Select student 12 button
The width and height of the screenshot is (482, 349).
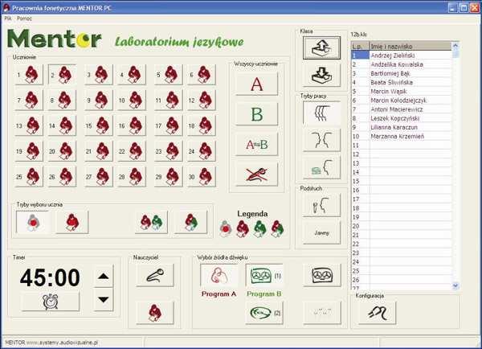pos(202,100)
